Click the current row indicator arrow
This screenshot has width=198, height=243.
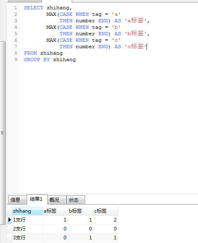[10, 220]
